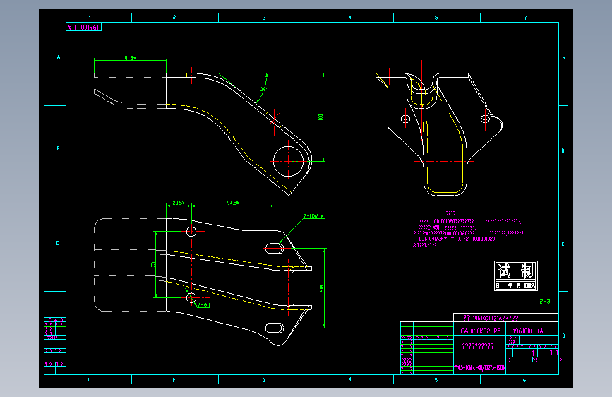This screenshot has width=612, height=397.
Task: Click the circular hole in the side view
Action: [x=288, y=161]
